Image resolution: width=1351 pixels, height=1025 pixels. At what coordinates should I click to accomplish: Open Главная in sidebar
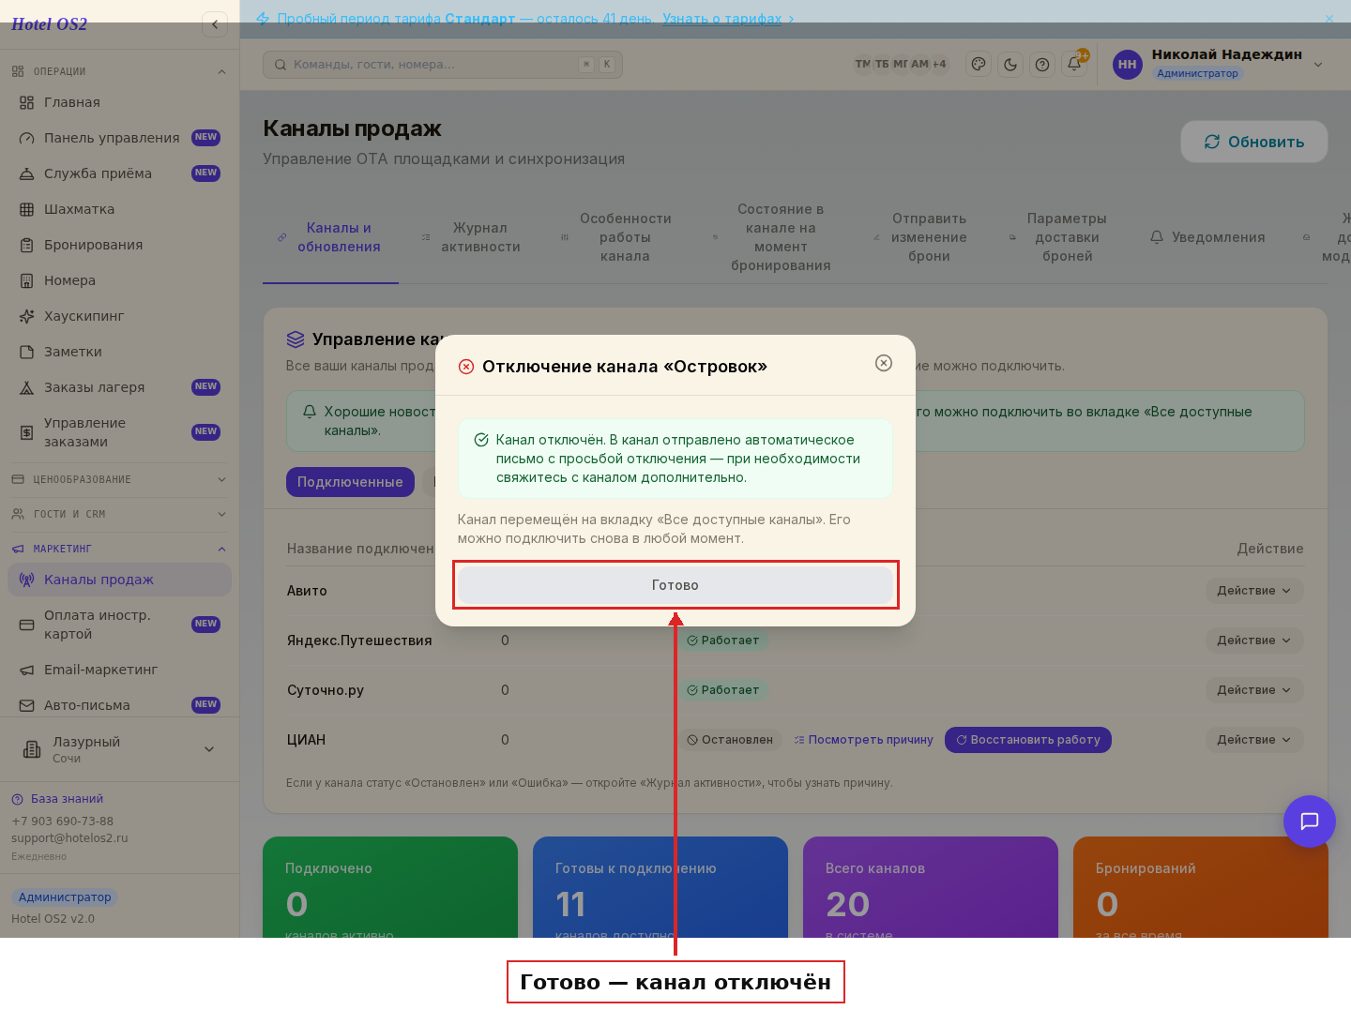119,102
